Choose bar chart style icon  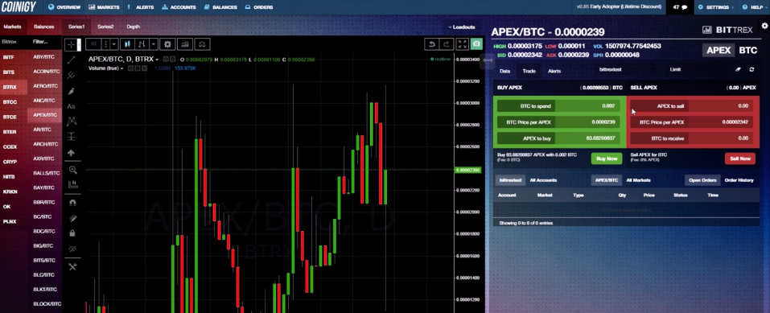pos(142,44)
